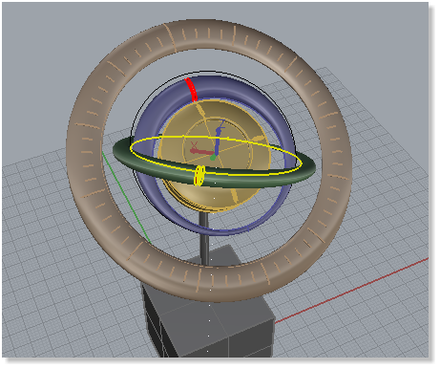Click the gumball X label

(x=194, y=144)
